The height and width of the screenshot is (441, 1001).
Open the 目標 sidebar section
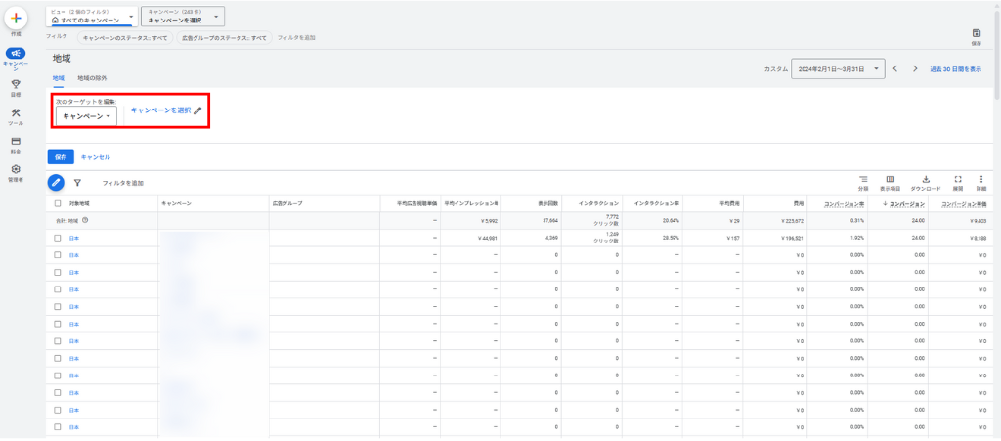16,87
